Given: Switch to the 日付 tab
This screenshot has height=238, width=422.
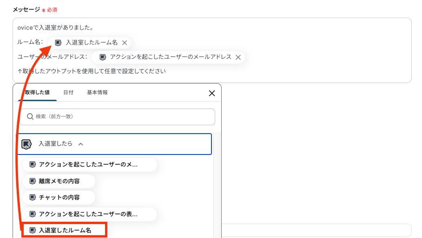Looking at the screenshot, I should 68,92.
